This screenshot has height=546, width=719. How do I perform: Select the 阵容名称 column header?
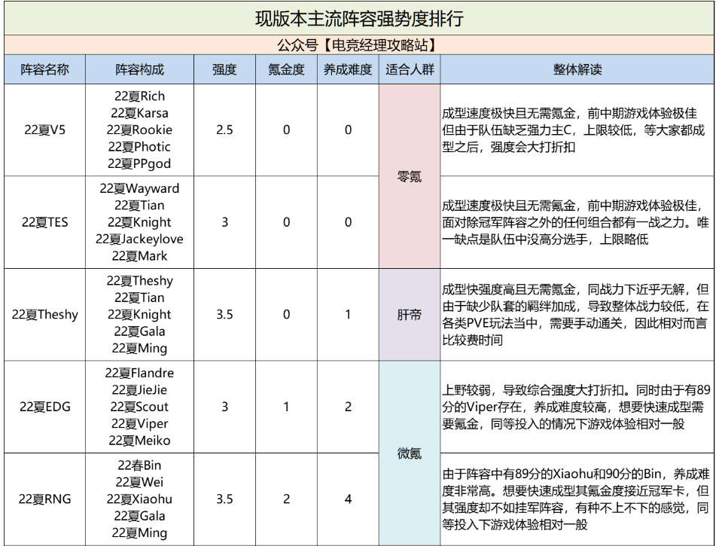[x=45, y=69]
